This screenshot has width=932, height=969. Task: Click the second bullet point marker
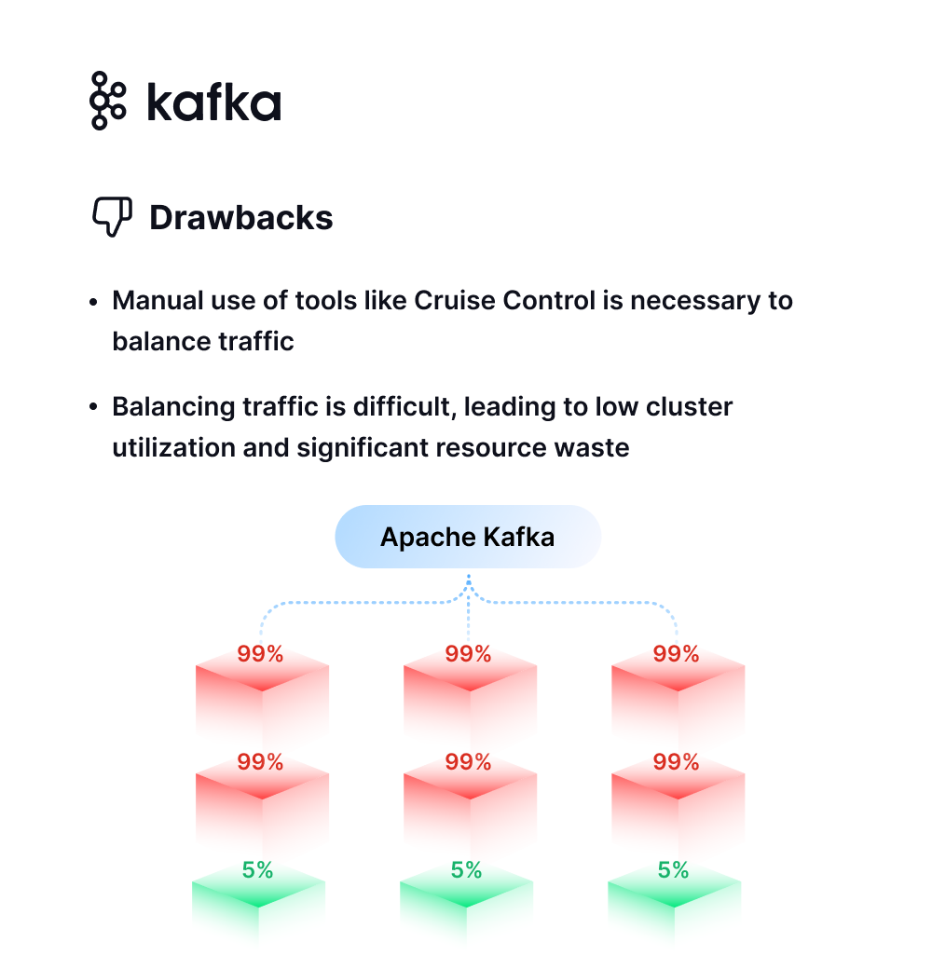click(93, 406)
